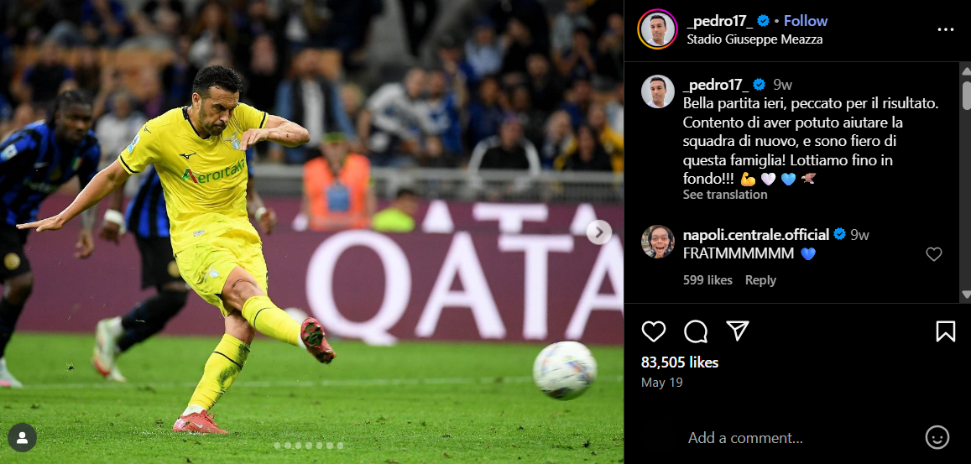Save post with bookmark icon
Screen dimensions: 971x464
click(946, 331)
